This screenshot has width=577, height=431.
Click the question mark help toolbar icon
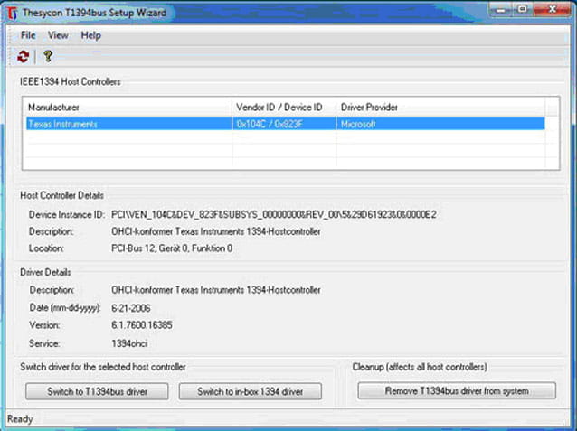coord(48,56)
